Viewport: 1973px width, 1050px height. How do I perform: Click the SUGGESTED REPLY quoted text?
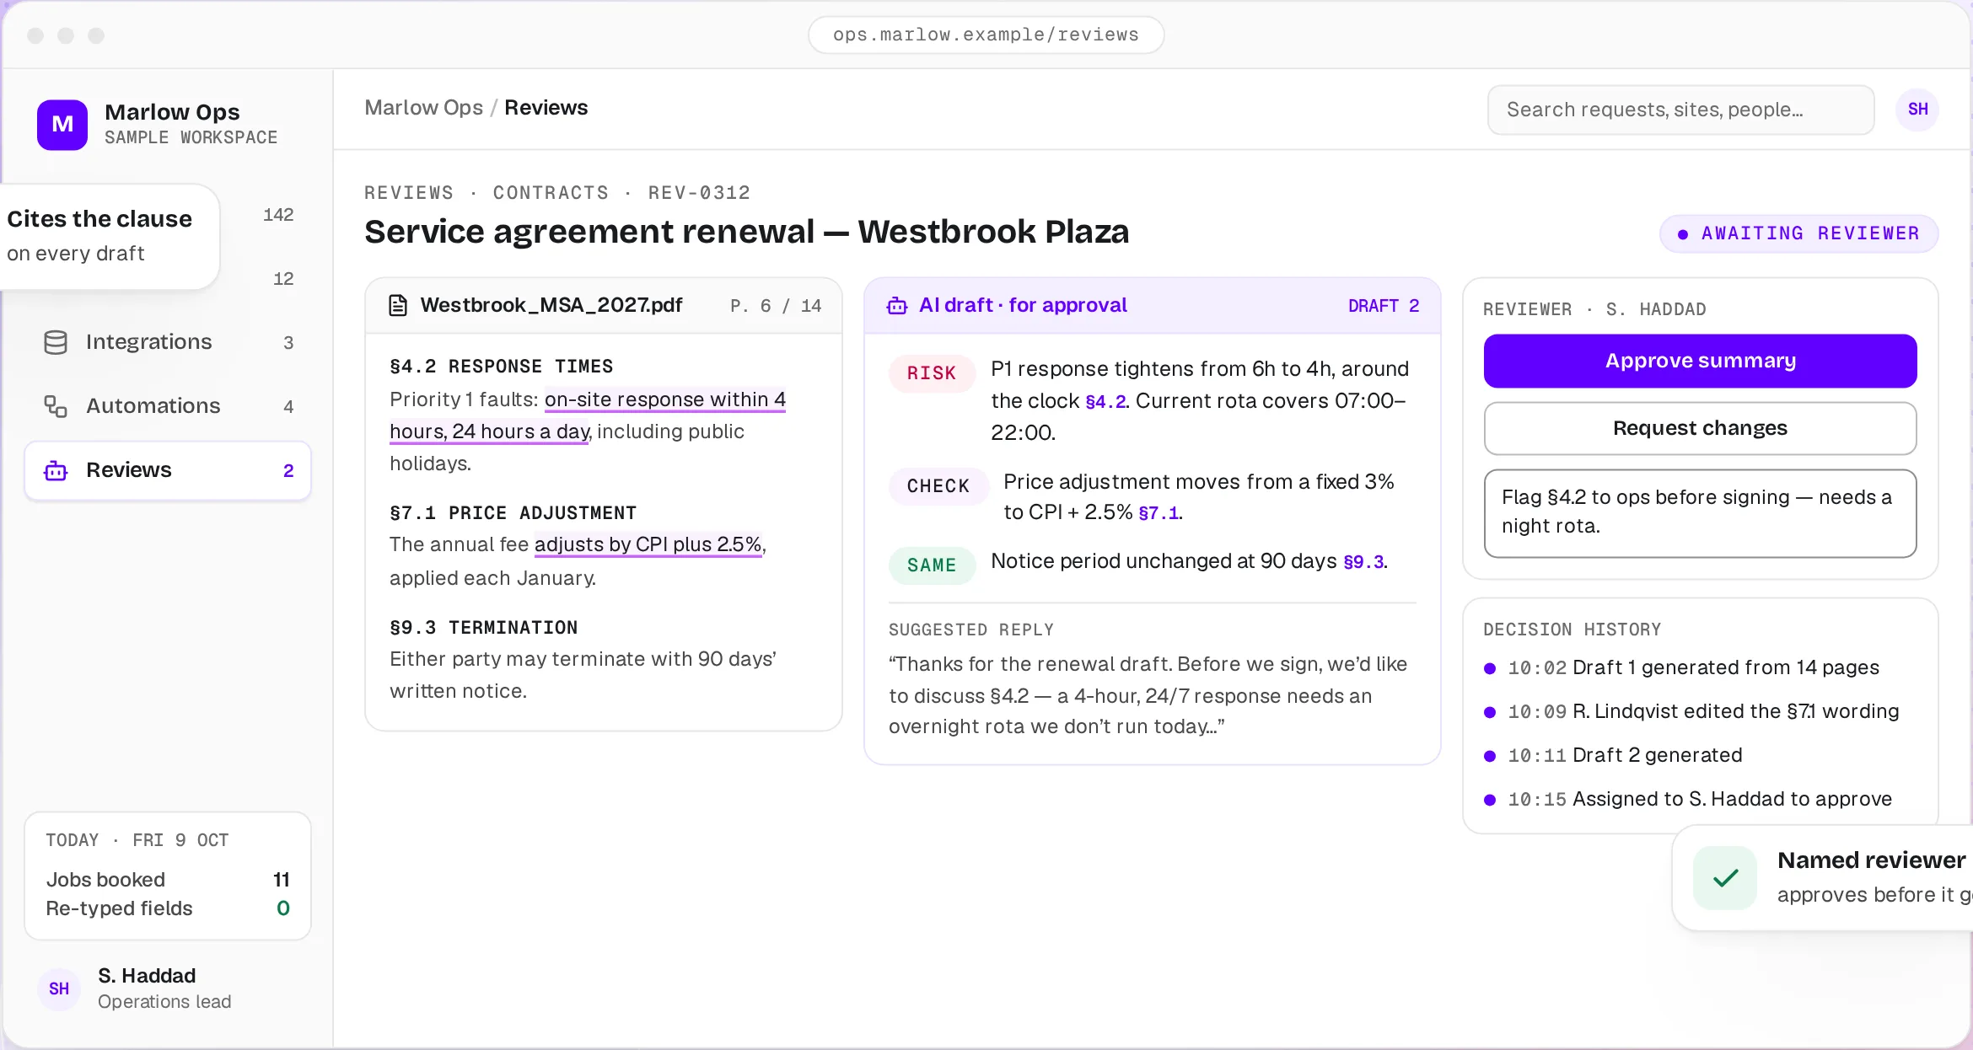coord(1148,695)
